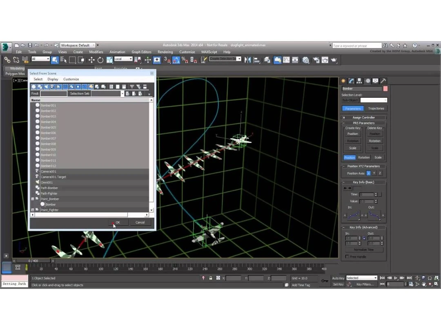This screenshot has width=441, height=330.
Task: Toggle Auto Key mode
Action: click(x=338, y=278)
